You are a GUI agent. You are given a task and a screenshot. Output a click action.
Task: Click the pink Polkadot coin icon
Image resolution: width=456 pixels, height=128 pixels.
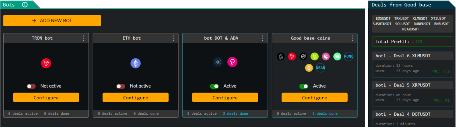click(x=232, y=62)
